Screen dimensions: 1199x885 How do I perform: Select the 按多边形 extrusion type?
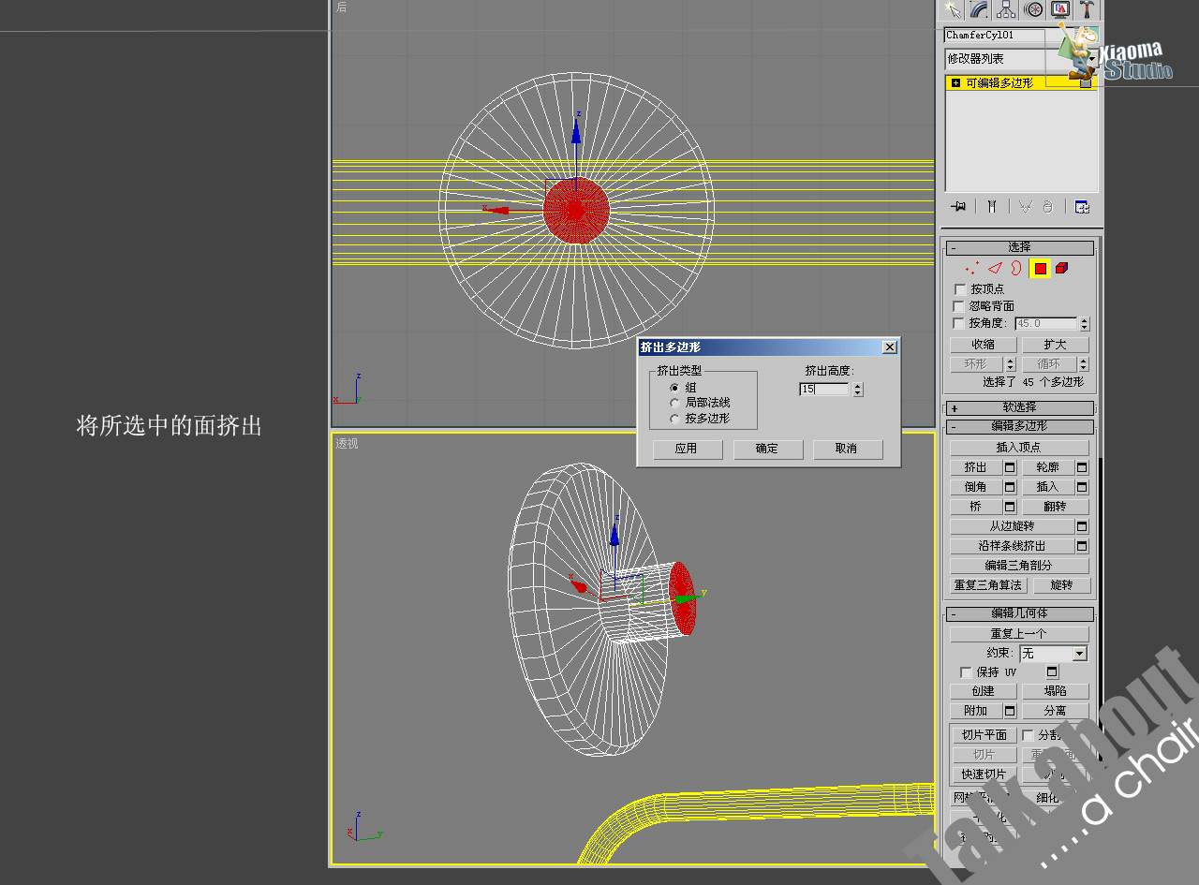675,419
